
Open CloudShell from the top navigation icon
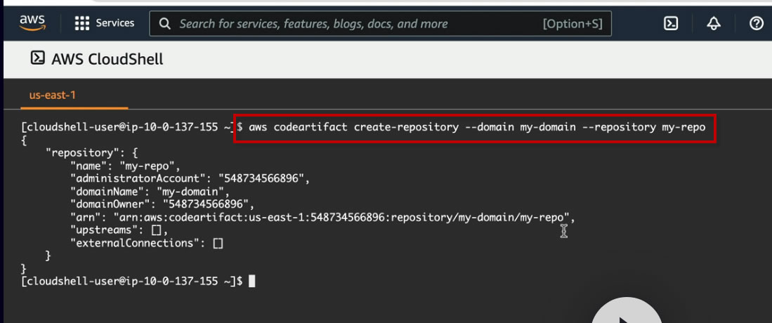coord(671,24)
